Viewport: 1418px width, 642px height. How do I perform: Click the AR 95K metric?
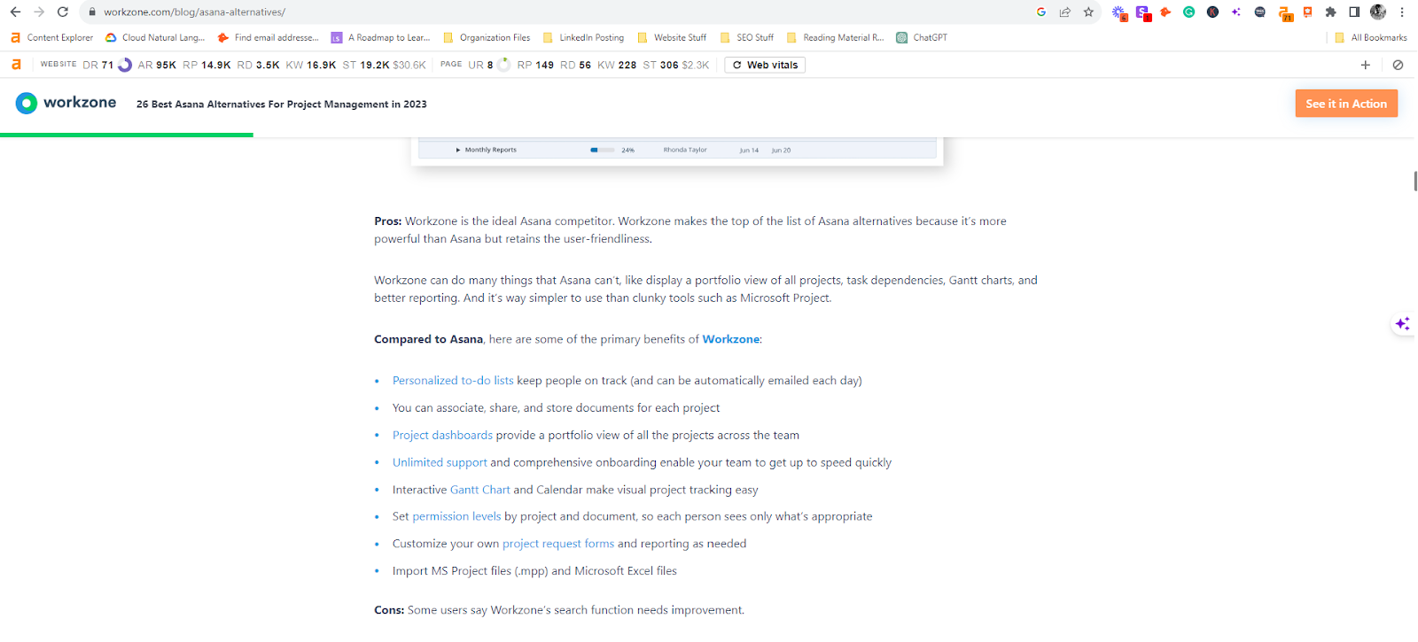(157, 65)
